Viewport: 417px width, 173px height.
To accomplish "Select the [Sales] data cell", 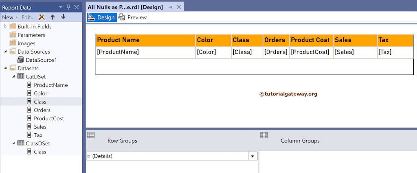I will (355, 52).
